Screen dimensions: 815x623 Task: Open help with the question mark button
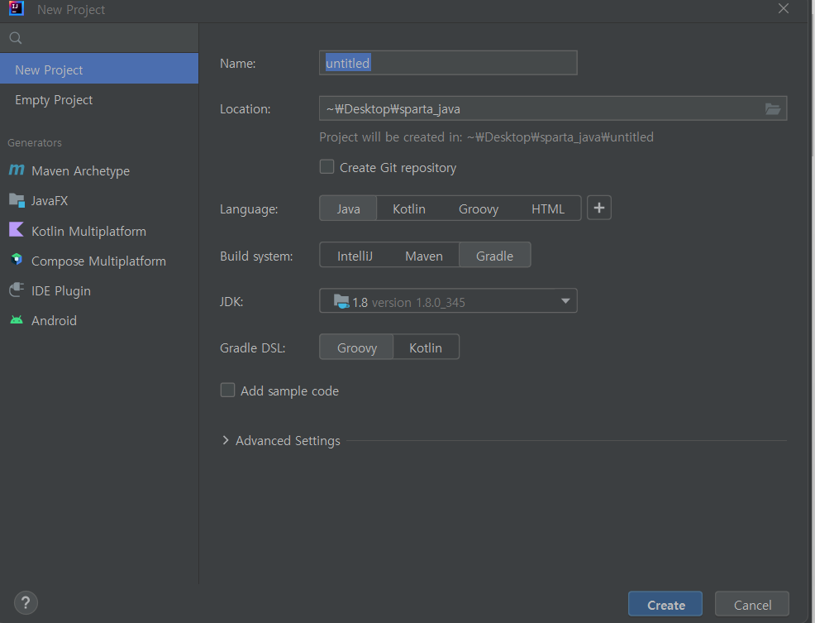(x=26, y=602)
